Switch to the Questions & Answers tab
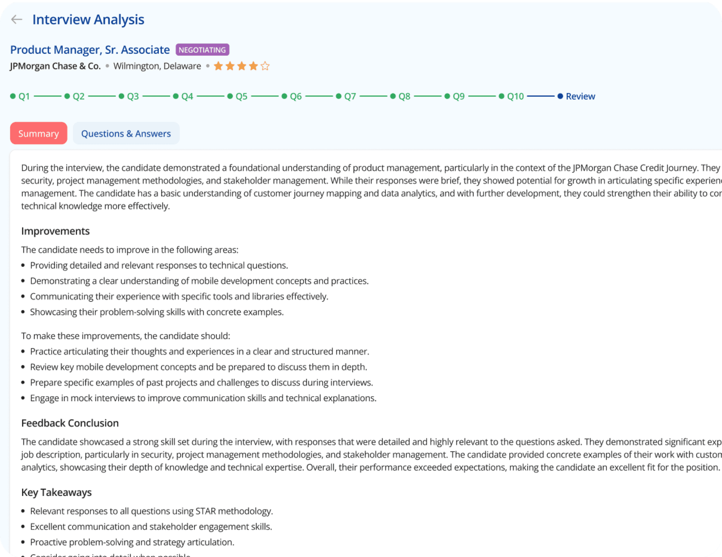Viewport: 722px width, 557px height. [125, 134]
